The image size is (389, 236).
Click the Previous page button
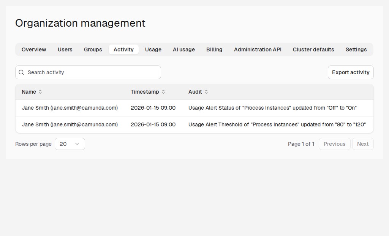334,144
